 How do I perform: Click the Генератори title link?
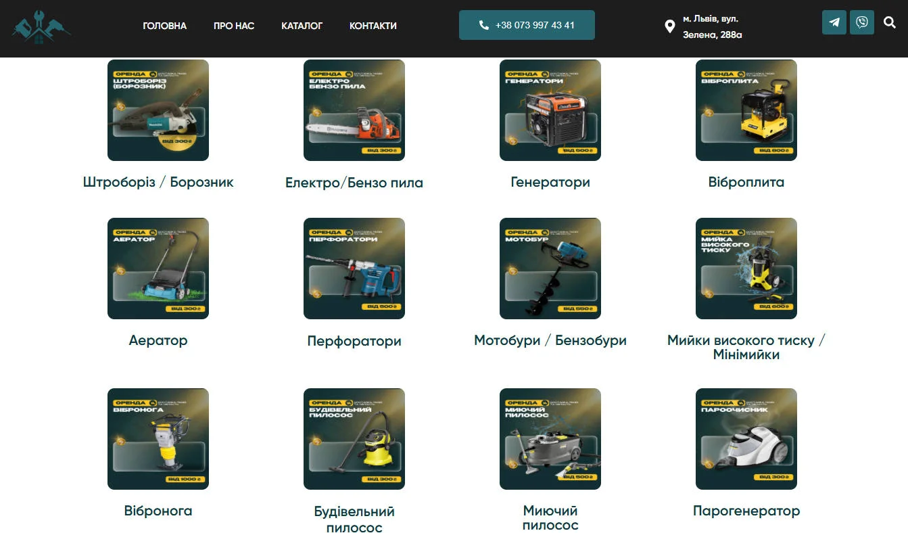pos(550,182)
